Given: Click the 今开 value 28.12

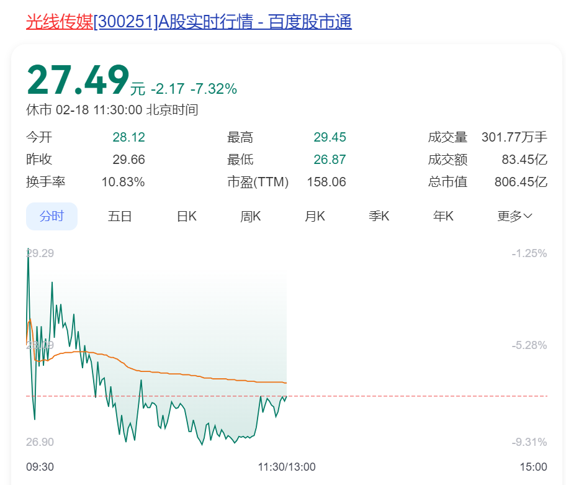Looking at the screenshot, I should tap(128, 137).
